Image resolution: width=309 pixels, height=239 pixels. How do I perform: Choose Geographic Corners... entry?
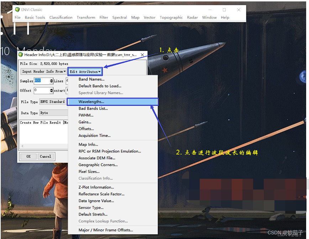pos(98,165)
